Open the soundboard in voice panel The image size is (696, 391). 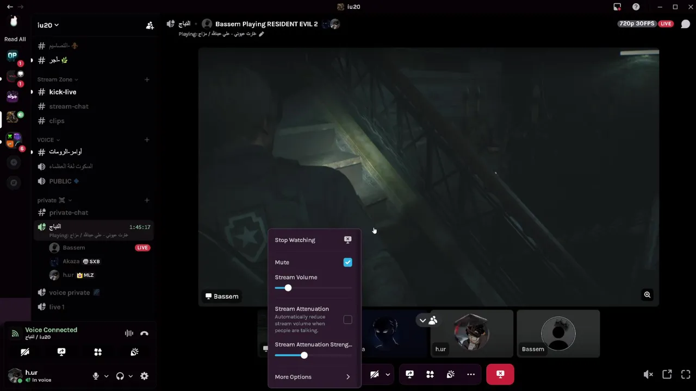(134, 352)
